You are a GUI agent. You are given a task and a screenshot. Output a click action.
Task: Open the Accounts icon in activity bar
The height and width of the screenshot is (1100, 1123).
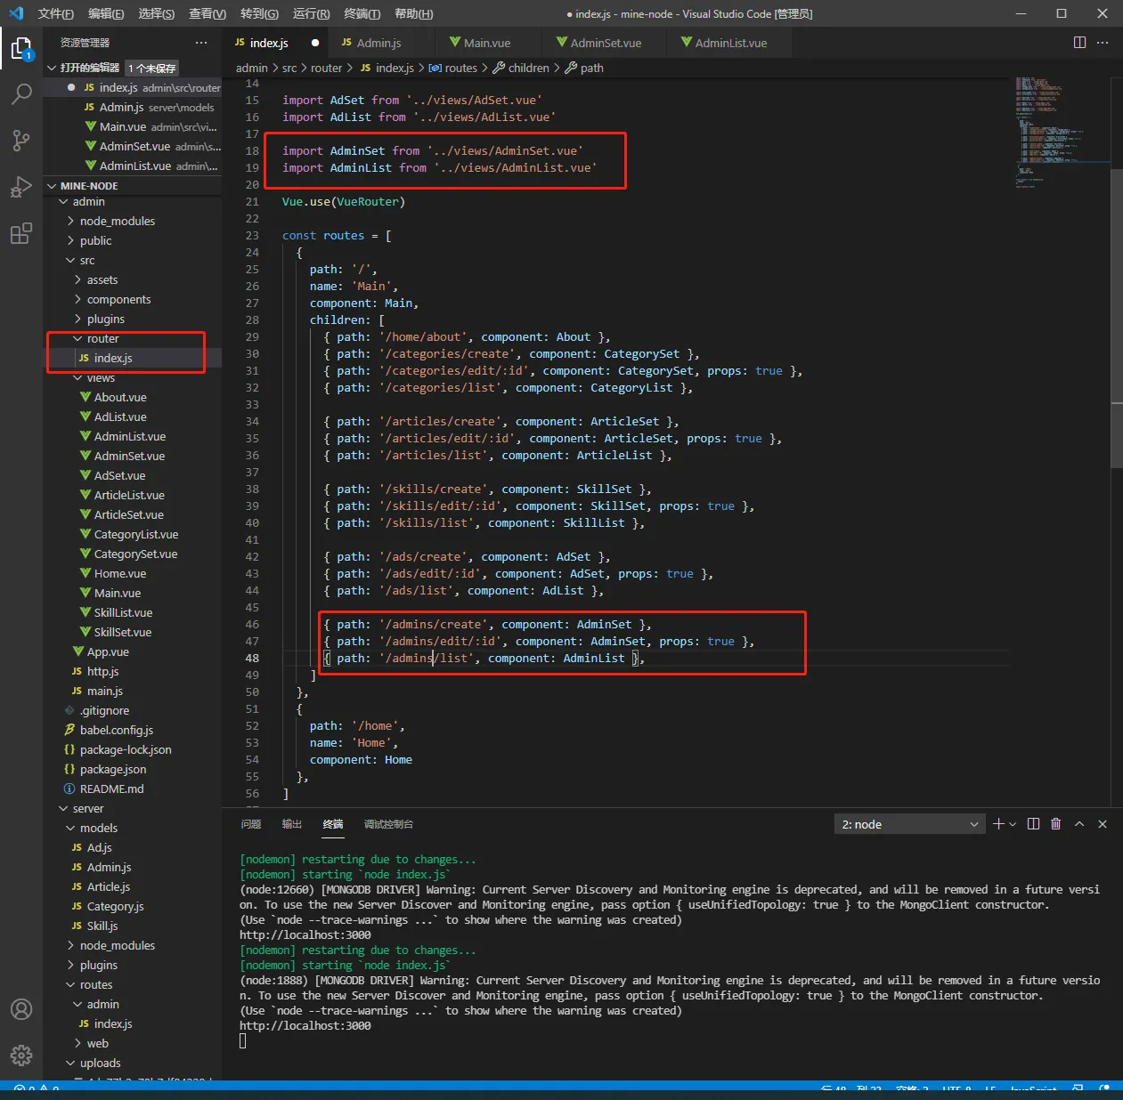click(x=21, y=1009)
